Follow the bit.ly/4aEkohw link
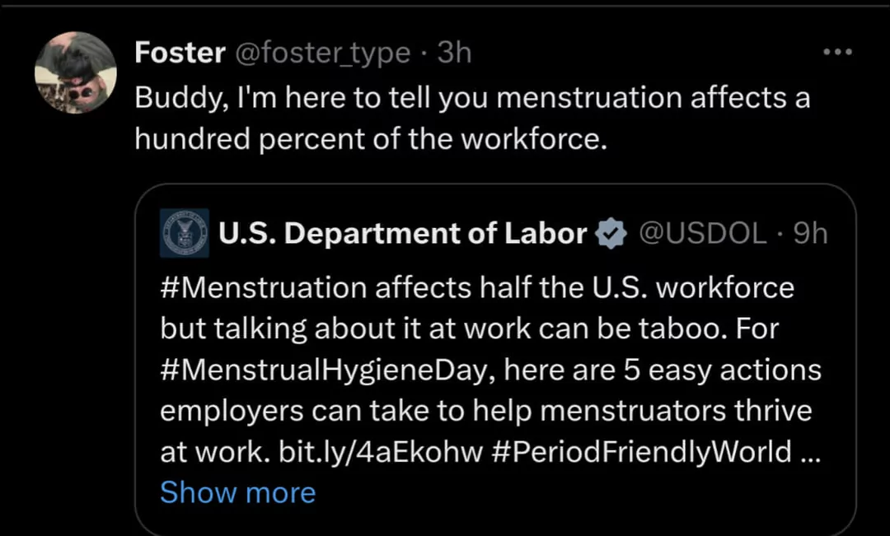 pyautogui.click(x=381, y=452)
